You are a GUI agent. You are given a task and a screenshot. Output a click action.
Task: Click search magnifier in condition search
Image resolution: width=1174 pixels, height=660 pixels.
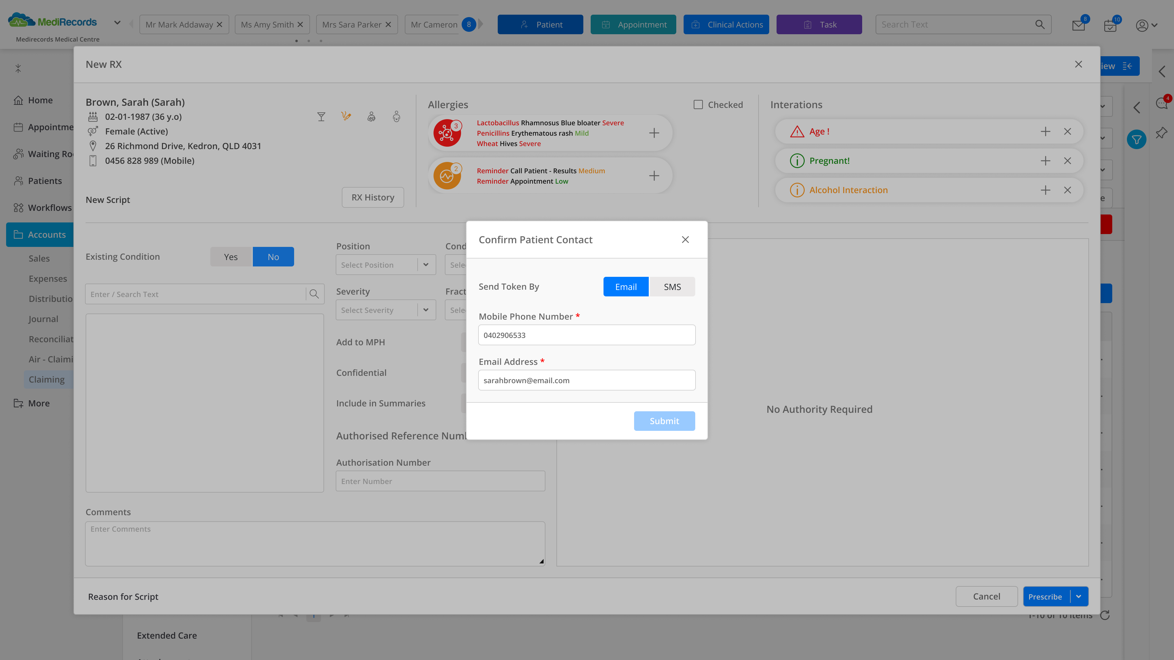point(314,294)
